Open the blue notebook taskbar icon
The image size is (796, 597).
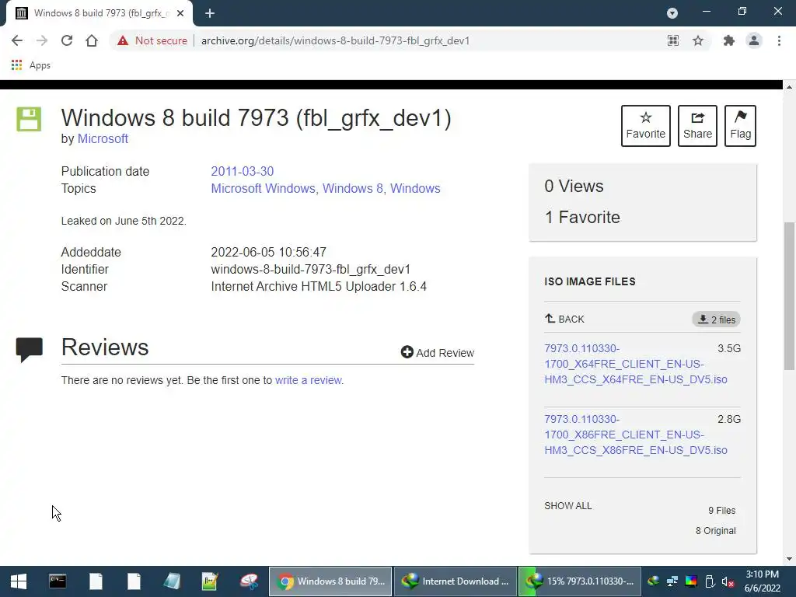point(172,581)
